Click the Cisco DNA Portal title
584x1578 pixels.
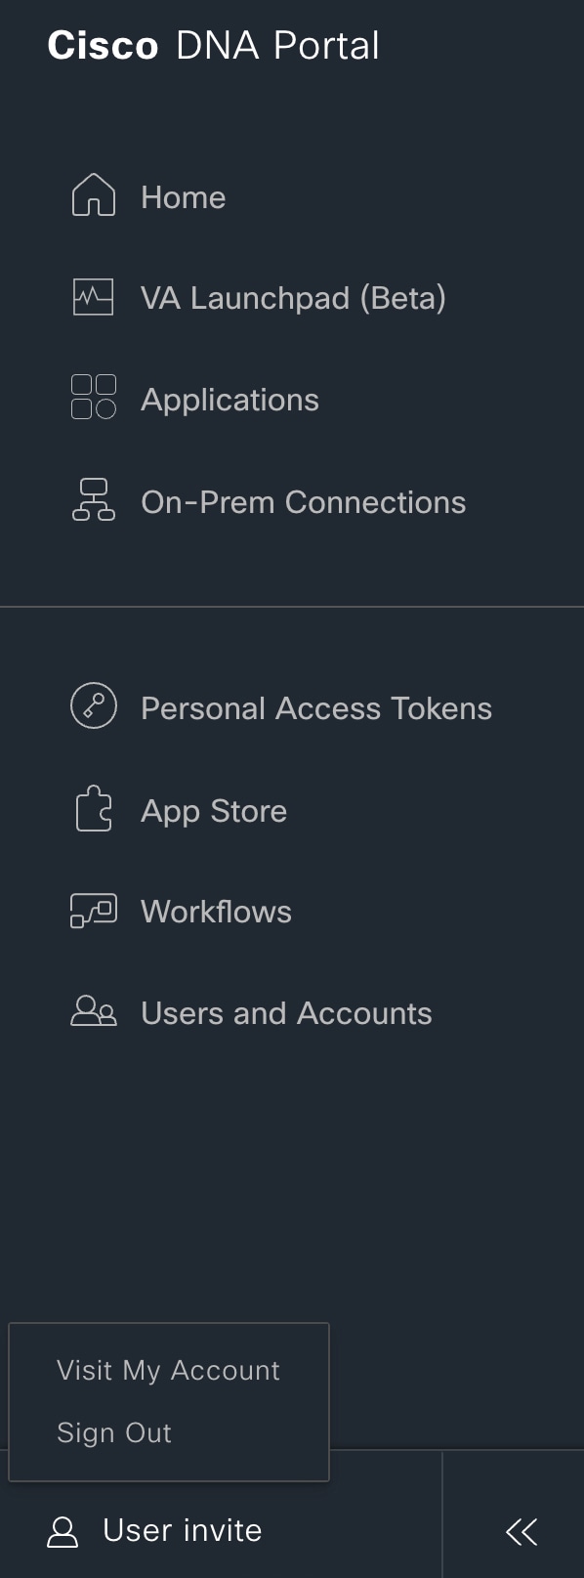pos(213,45)
